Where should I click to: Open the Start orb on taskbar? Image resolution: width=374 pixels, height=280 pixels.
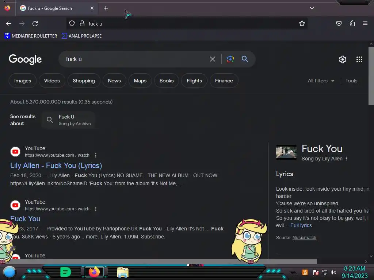(x=9, y=272)
